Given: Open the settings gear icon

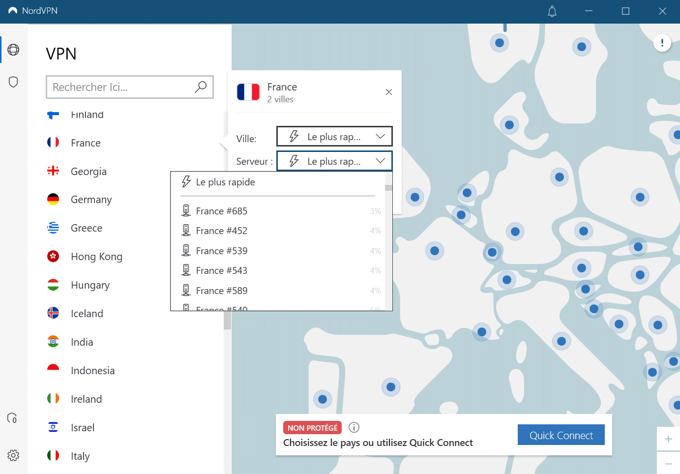Looking at the screenshot, I should coord(13,455).
